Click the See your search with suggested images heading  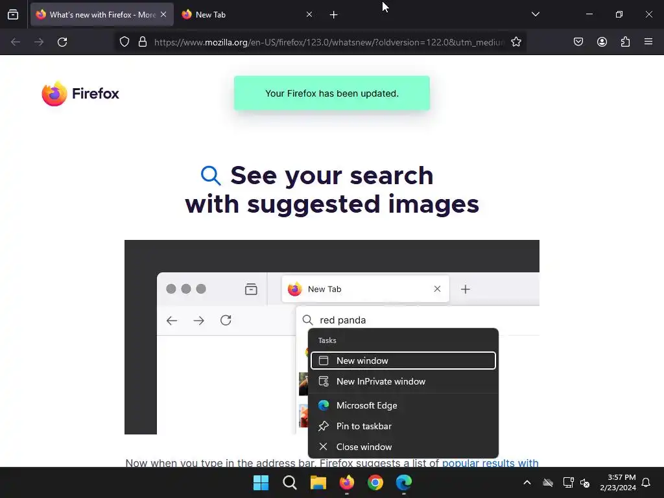[x=331, y=190]
